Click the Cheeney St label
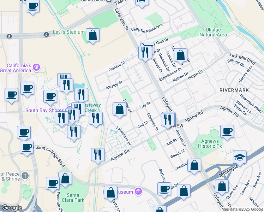264x212 pixels. pyautogui.click(x=153, y=122)
